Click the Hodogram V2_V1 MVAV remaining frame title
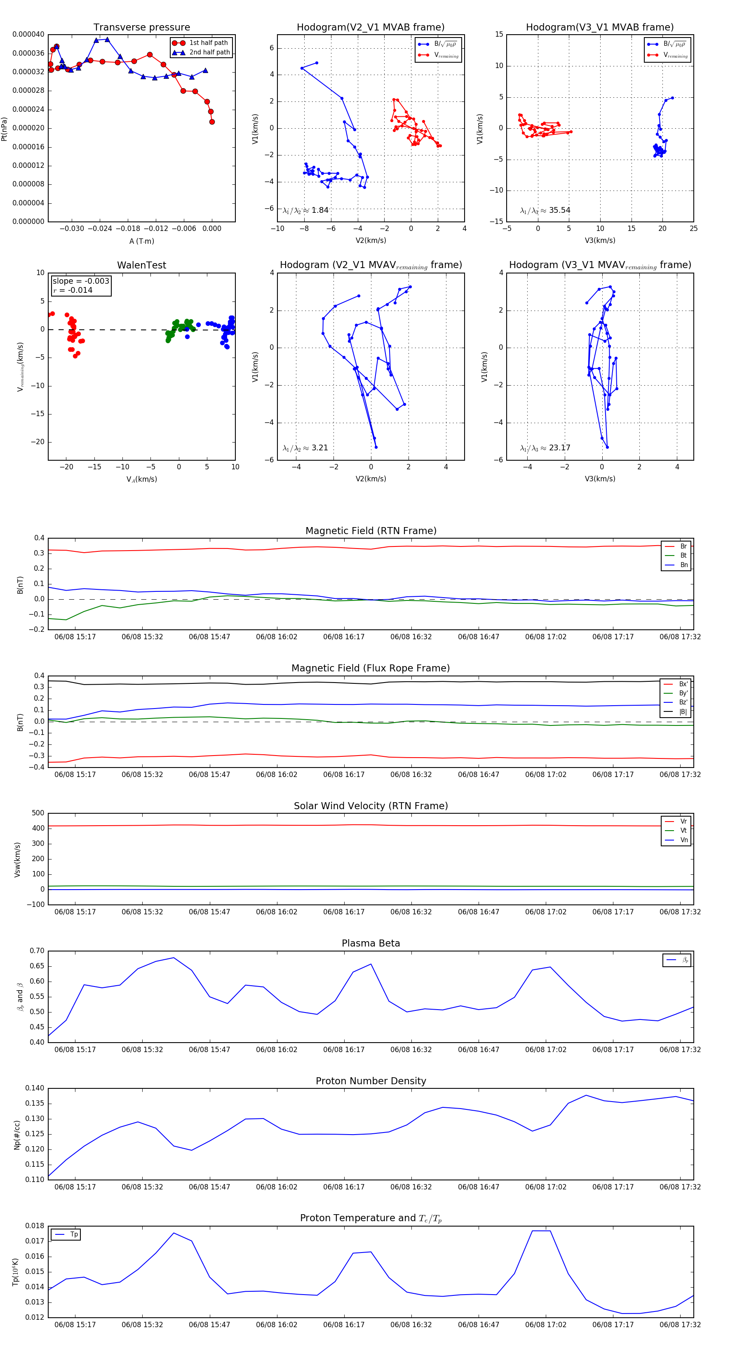The width and height of the screenshot is (742, 1361). 371,265
